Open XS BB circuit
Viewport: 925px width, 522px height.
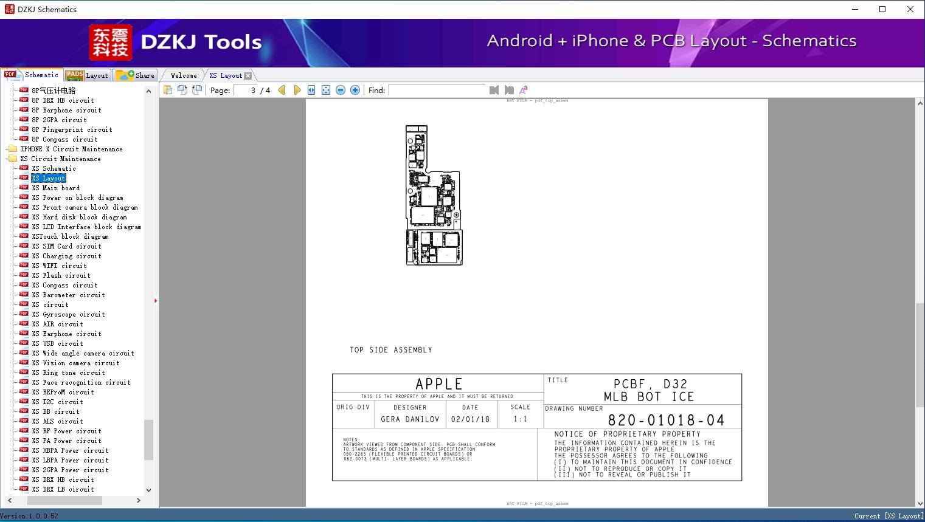pyautogui.click(x=55, y=411)
